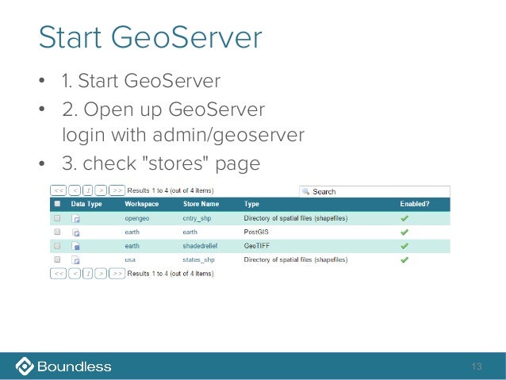506x380 pixels.
Task: Click the type text in cntry_shp row
Action: pos(296,219)
